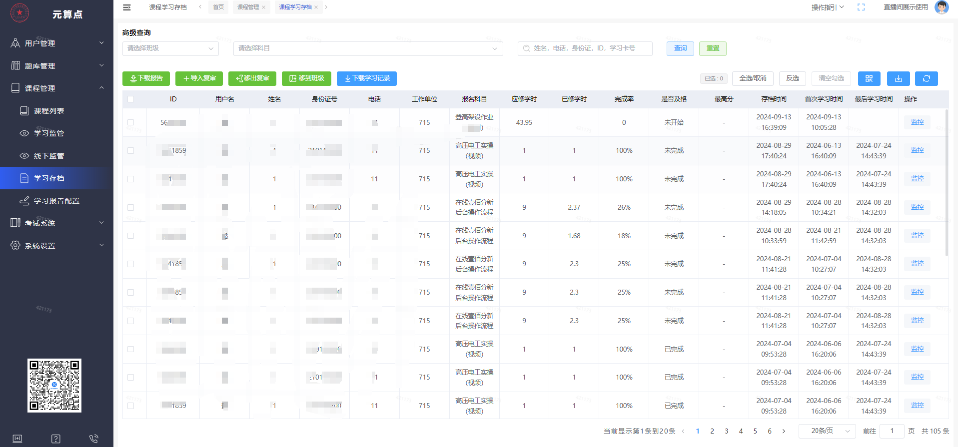Viewport: 958px width, 447px height.
Task: Go to previous page arrow in pagination
Action: pyautogui.click(x=683, y=431)
